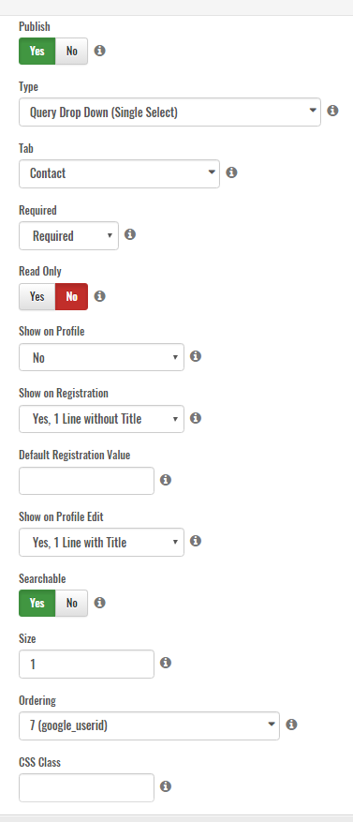Set Read Only to Yes

click(x=37, y=296)
